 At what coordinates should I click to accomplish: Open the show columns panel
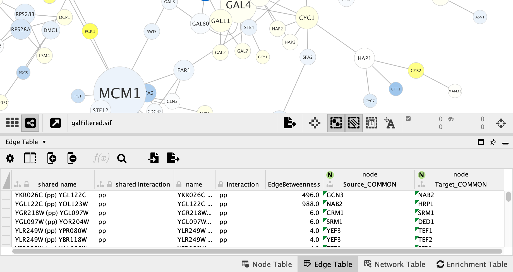click(x=30, y=158)
